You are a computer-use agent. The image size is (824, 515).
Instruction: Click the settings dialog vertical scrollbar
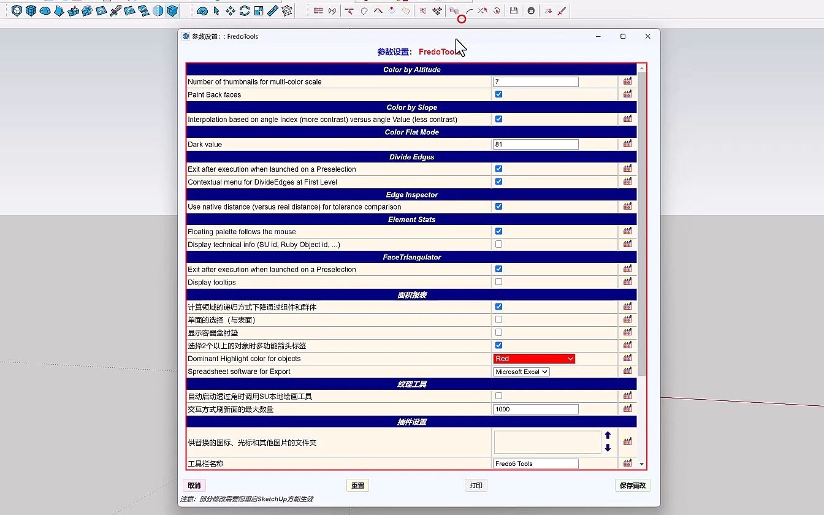click(642, 224)
